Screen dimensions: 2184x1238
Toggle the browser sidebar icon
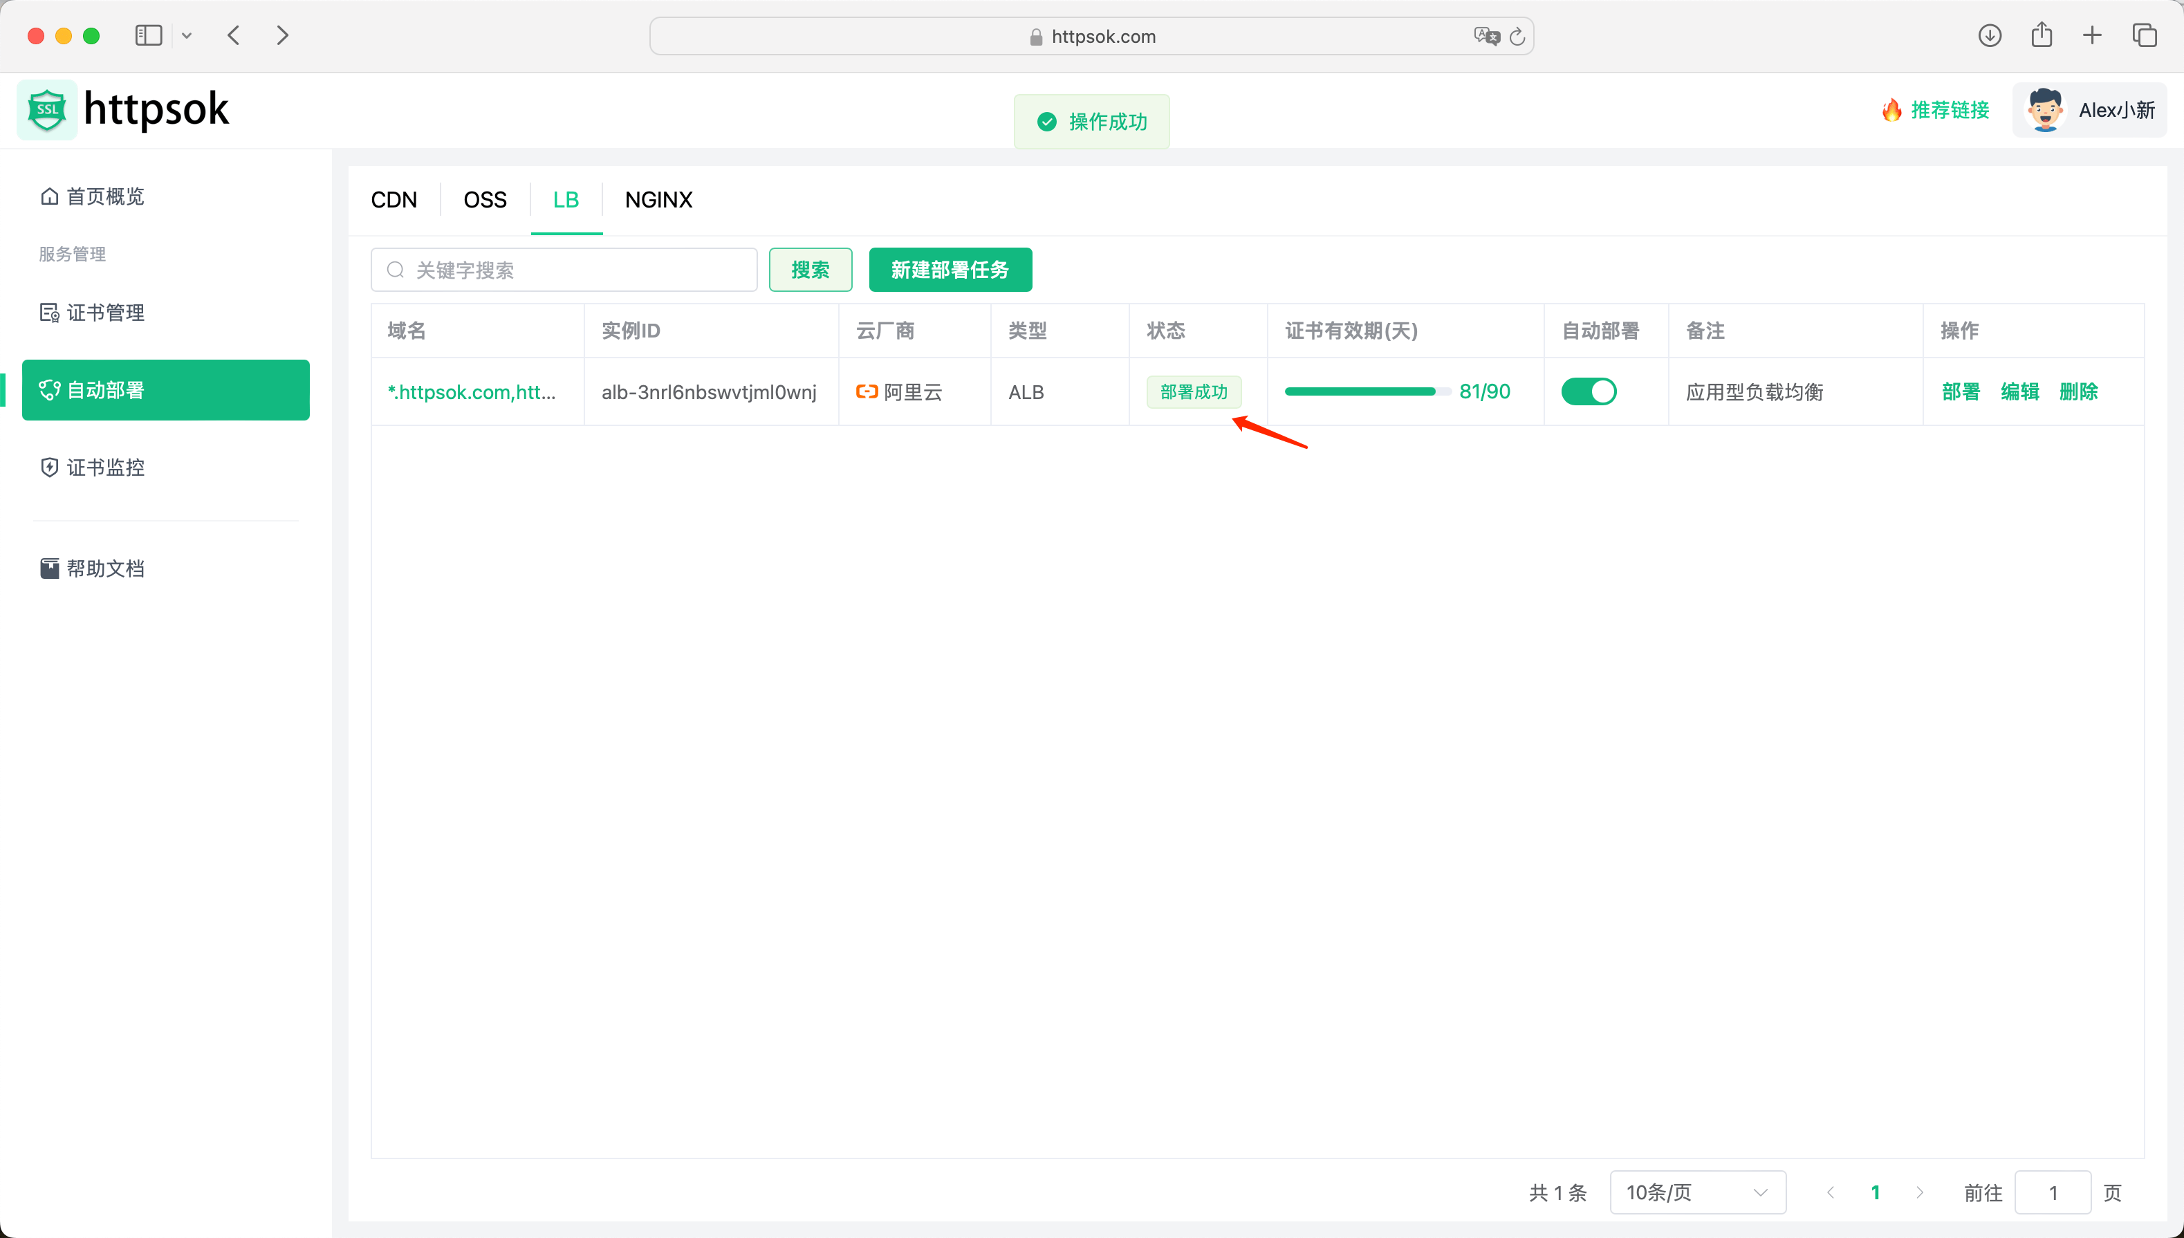148,35
